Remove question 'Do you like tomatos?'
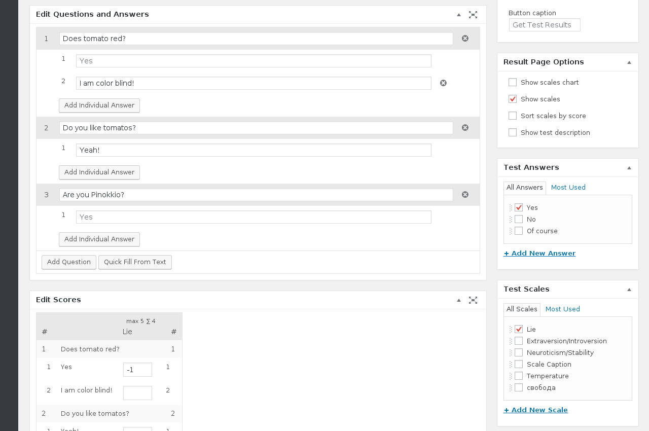 pos(465,128)
